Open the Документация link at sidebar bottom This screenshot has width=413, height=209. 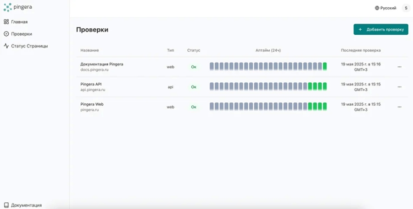coord(22,205)
